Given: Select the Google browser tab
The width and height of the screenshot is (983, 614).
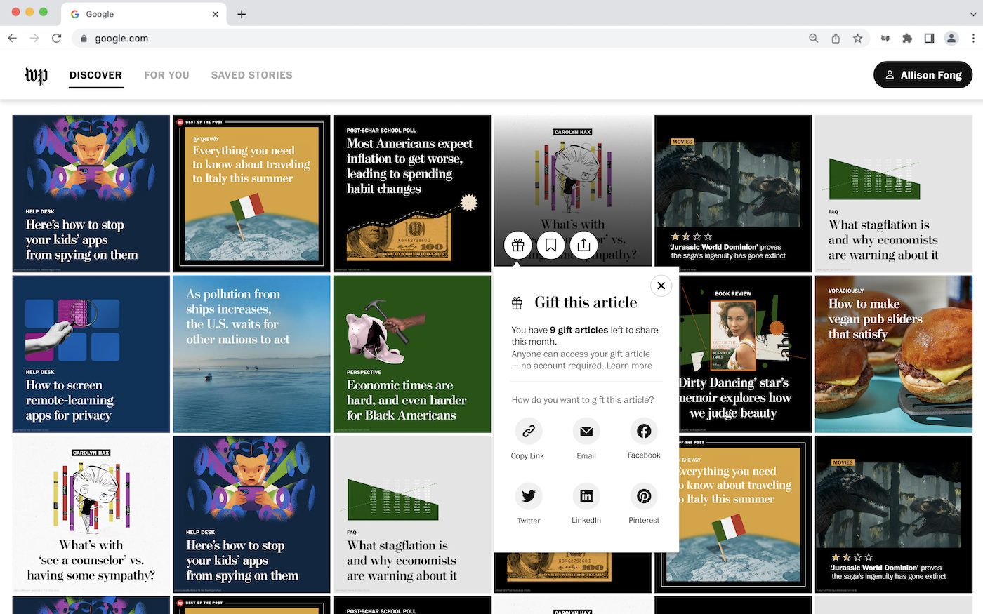Looking at the screenshot, I should (x=144, y=14).
